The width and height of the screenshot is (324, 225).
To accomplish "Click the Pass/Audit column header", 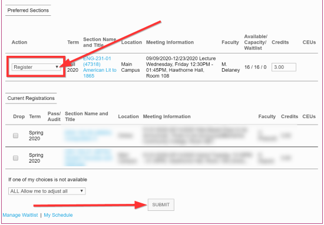I will coord(54,117).
